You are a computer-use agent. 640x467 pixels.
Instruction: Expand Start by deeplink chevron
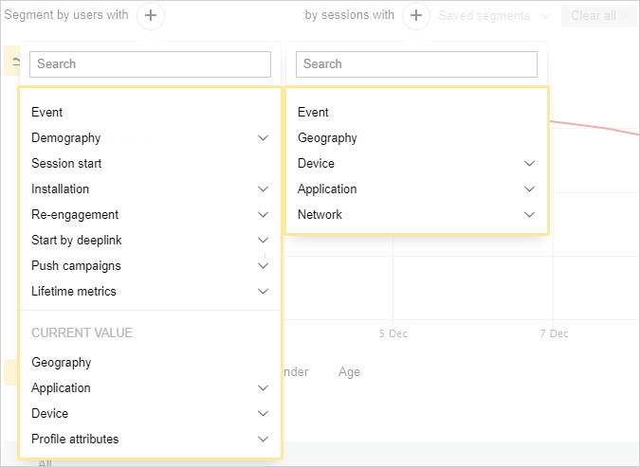pos(263,241)
